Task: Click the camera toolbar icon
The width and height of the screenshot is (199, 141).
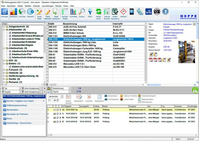Action: pos(157,12)
